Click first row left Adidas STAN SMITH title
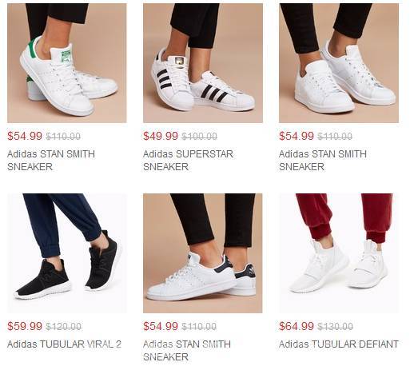Screen dimensions: 414x366 51,161
